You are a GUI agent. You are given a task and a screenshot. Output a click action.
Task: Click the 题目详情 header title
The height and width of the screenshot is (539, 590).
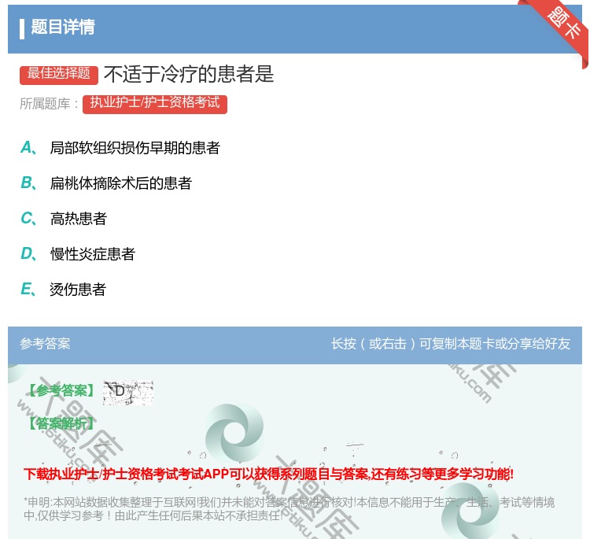click(63, 28)
